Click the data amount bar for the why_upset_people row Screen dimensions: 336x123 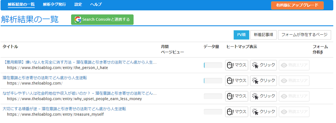tap(213, 96)
